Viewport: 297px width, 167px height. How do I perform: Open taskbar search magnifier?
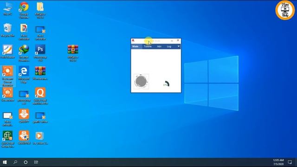pyautogui.click(x=15, y=162)
